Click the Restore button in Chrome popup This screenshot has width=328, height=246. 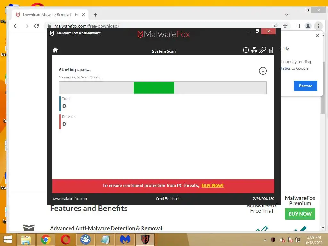click(x=305, y=86)
